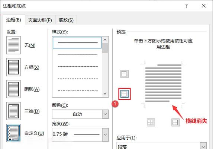Image resolution: width=213 pixels, height=149 pixels.
Task: Choose the 方框(X) box border icon
Action: tap(13, 67)
